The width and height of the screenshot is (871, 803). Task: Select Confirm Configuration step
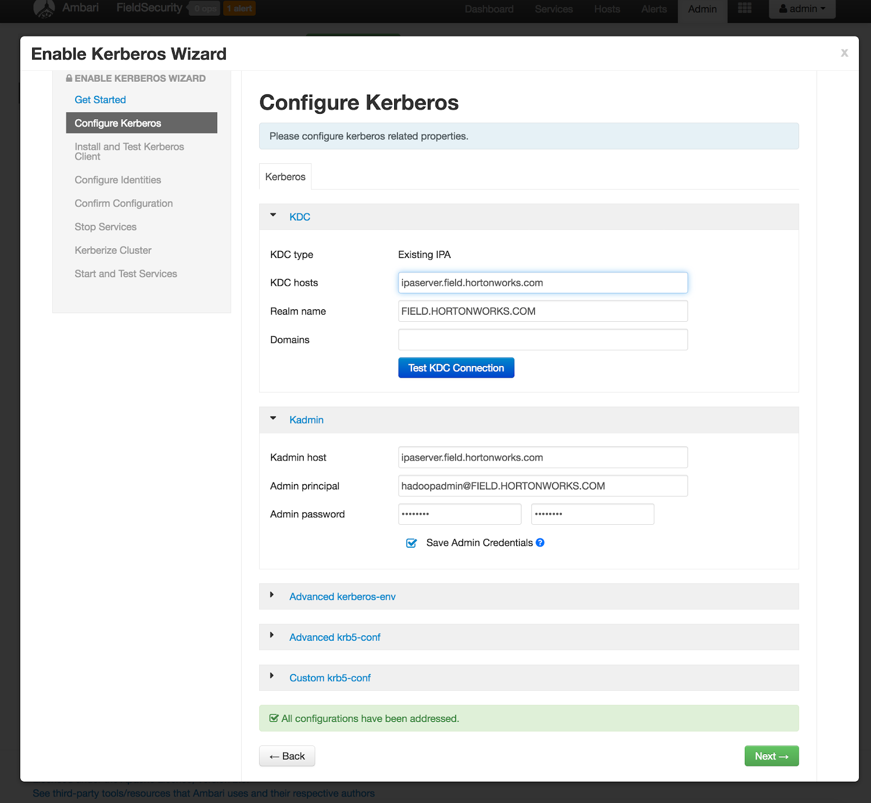click(x=124, y=203)
